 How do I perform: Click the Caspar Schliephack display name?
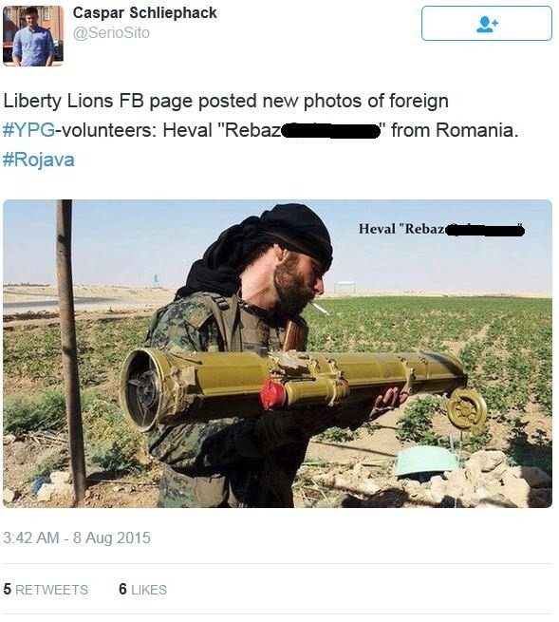[144, 12]
